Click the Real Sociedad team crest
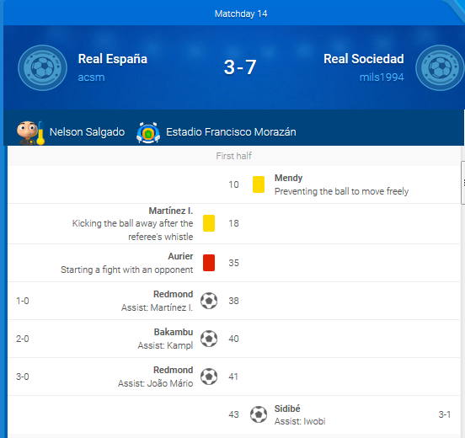The width and height of the screenshot is (465, 438). click(440, 68)
